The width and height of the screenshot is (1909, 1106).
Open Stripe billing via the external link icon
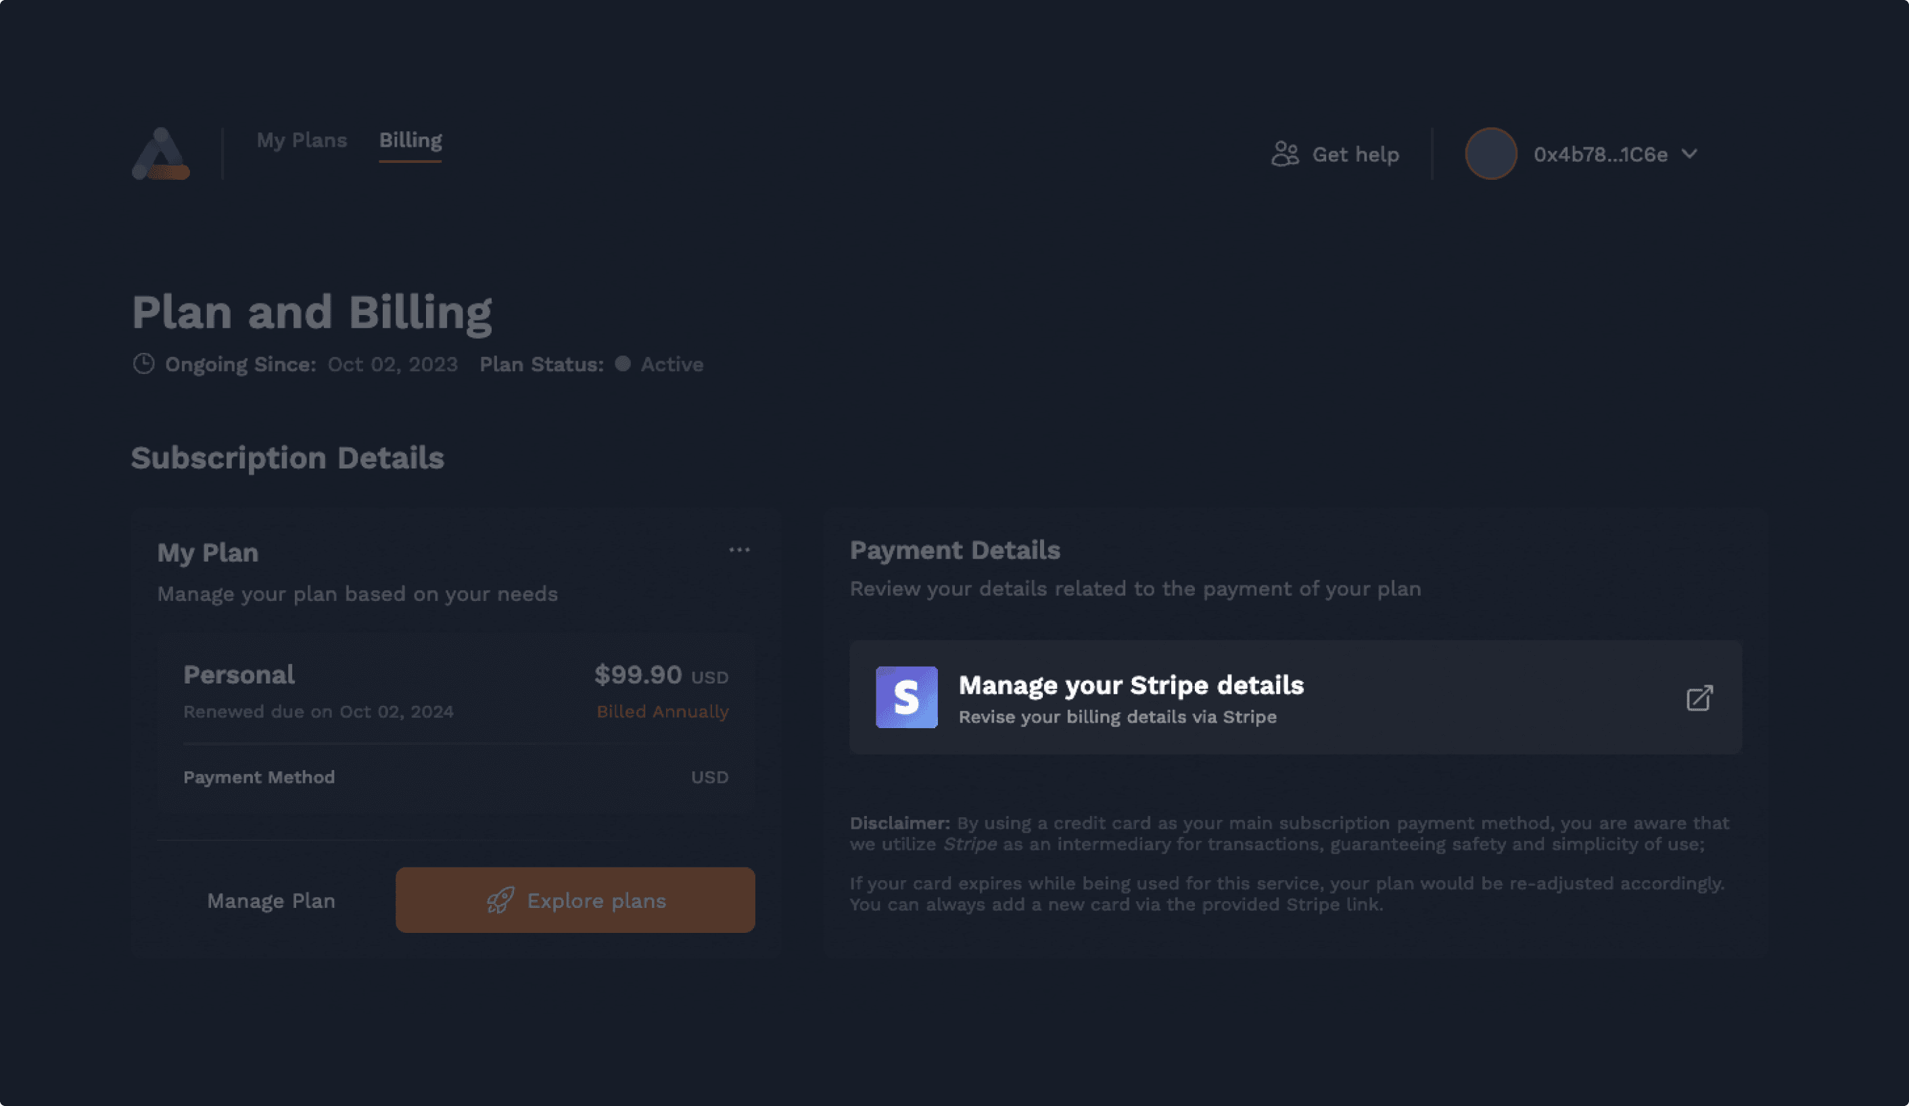click(1700, 698)
